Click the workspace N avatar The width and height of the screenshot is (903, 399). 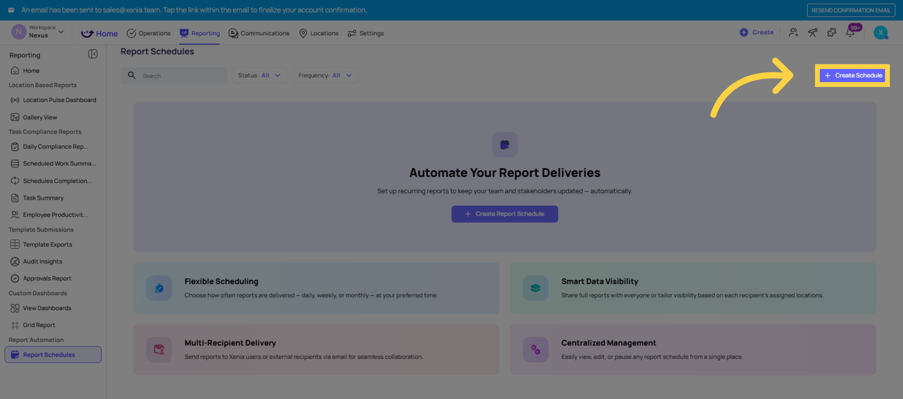click(x=18, y=32)
